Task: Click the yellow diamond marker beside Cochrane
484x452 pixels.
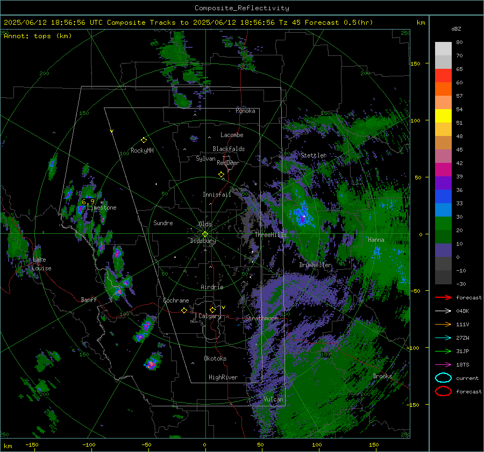Action: 184,311
